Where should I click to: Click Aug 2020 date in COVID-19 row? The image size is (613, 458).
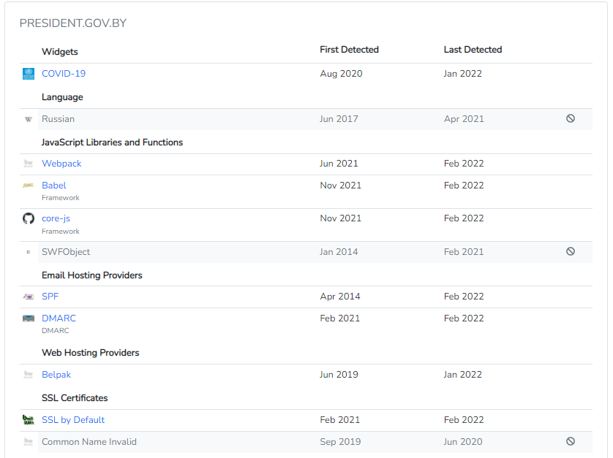[341, 73]
